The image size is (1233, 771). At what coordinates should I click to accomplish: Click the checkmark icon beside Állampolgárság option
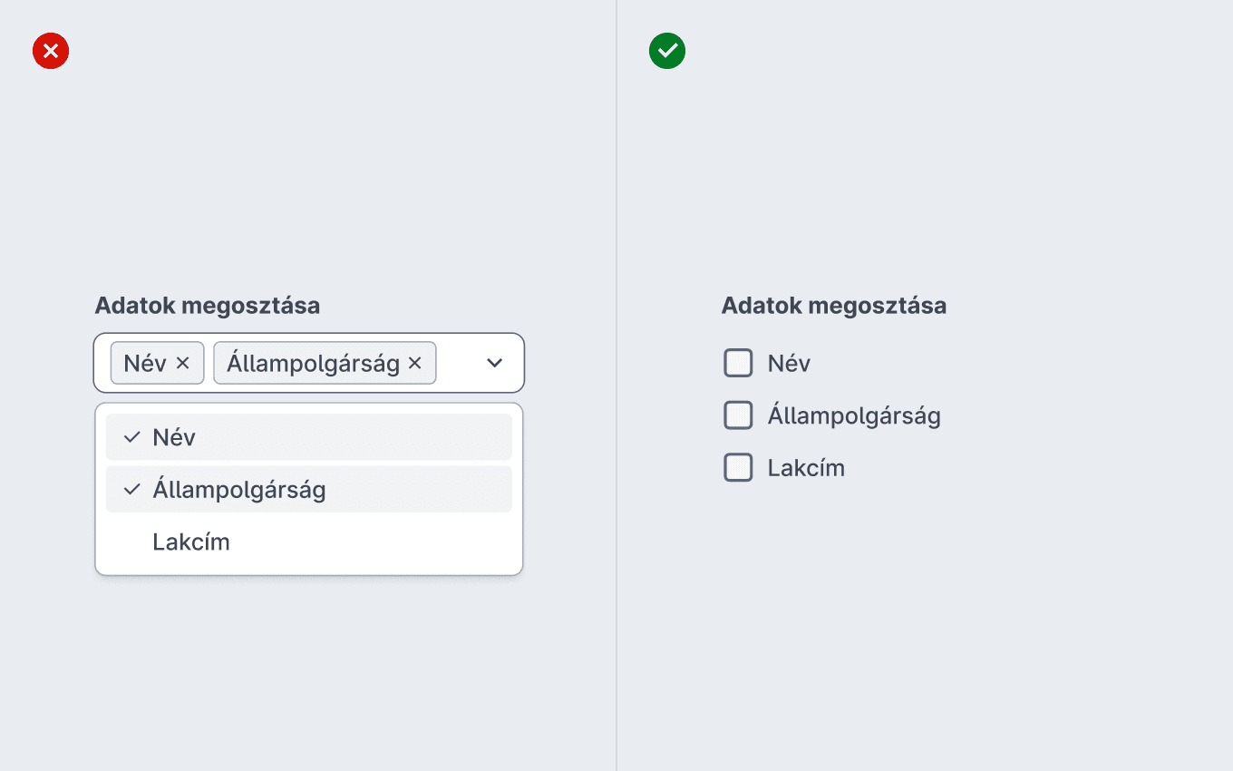pos(132,490)
